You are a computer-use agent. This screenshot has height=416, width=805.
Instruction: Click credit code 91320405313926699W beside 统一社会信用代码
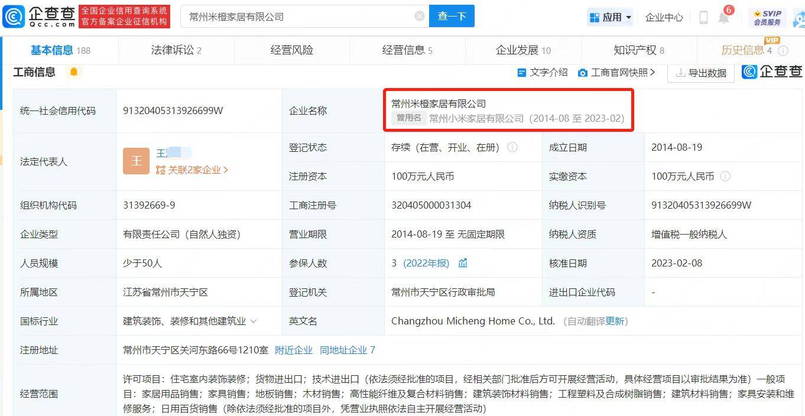click(173, 110)
